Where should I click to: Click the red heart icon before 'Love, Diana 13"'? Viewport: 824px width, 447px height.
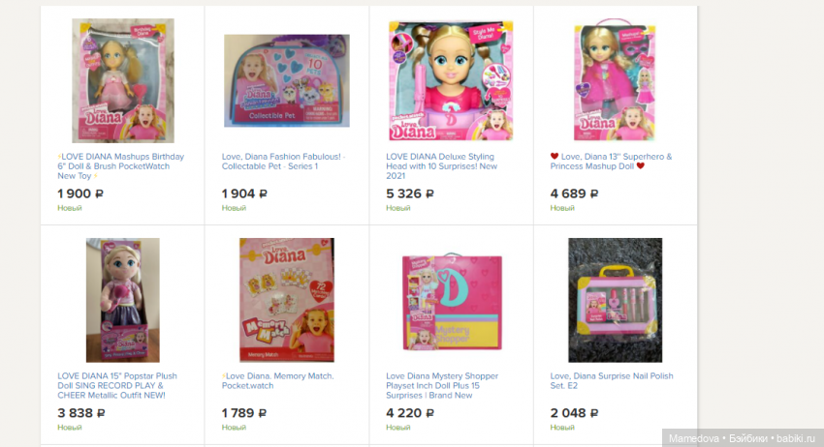tap(554, 157)
